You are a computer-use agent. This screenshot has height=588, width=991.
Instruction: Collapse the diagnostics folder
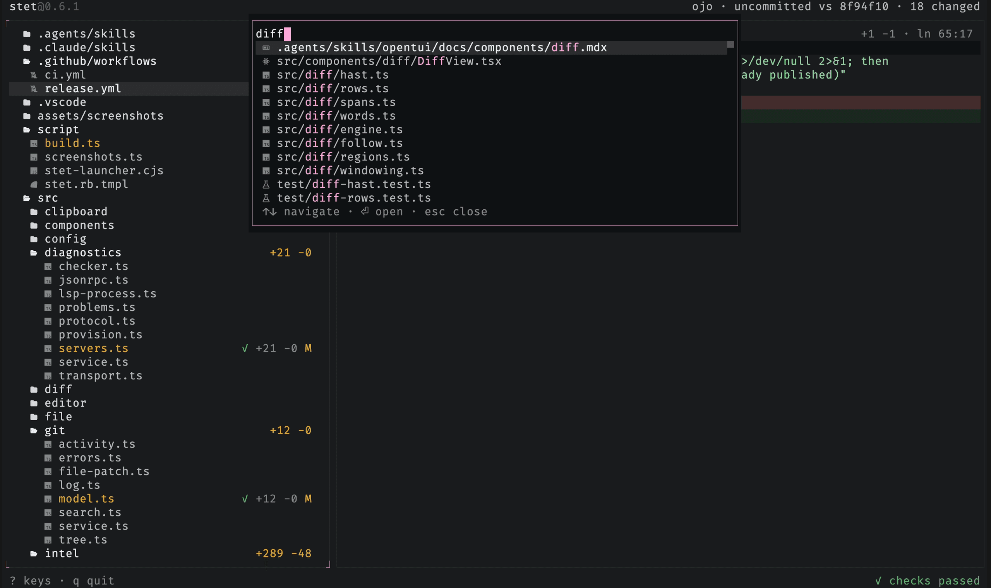coord(34,253)
